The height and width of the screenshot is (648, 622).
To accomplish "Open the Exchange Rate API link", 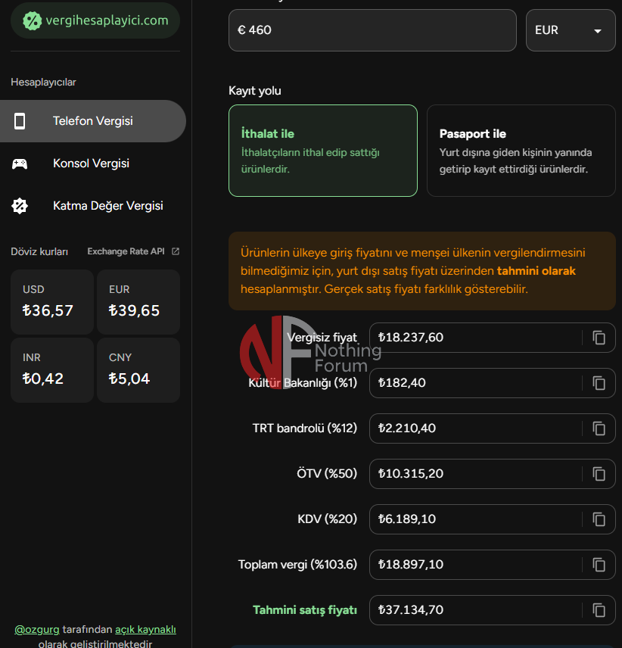I will tap(133, 251).
